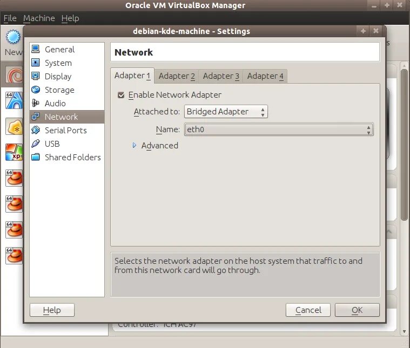Screen dimensions: 410x348
Task: Select the Arch Linux 64 VM icon
Action: tap(14, 100)
